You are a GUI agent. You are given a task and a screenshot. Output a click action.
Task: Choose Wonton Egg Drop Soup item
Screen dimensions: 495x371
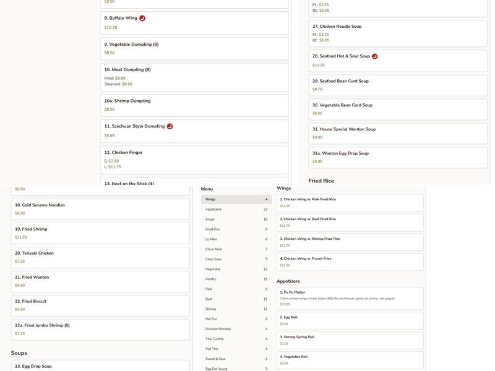[x=398, y=158]
